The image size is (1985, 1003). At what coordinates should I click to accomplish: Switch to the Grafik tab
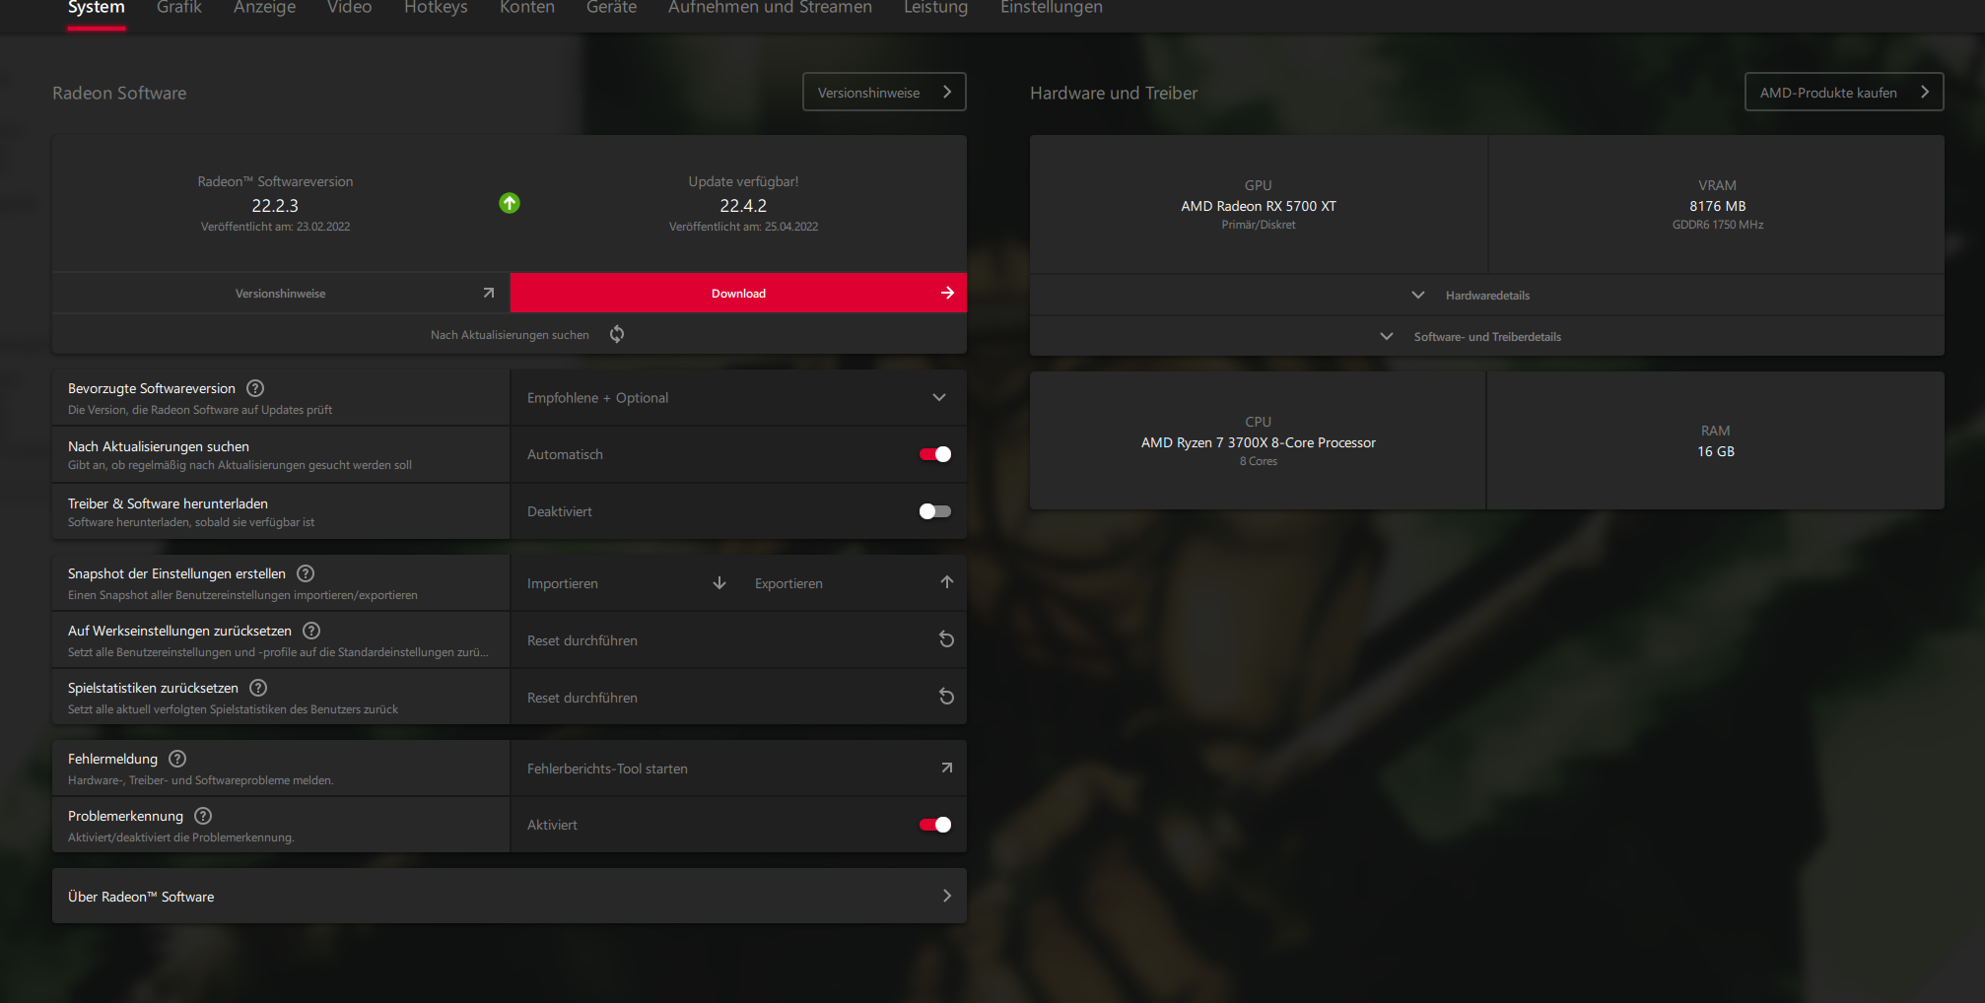pyautogui.click(x=179, y=8)
